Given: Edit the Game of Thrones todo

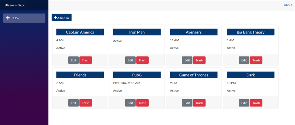Looking at the screenshot, I should [187, 103].
